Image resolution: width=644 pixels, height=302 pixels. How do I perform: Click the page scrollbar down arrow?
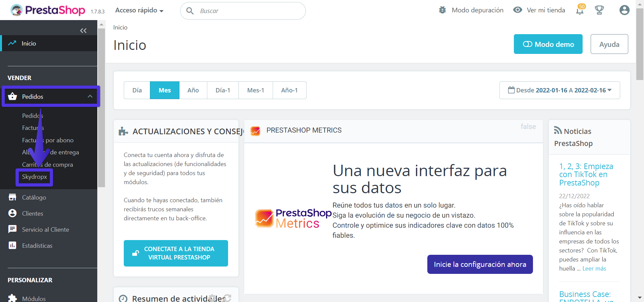(640, 298)
